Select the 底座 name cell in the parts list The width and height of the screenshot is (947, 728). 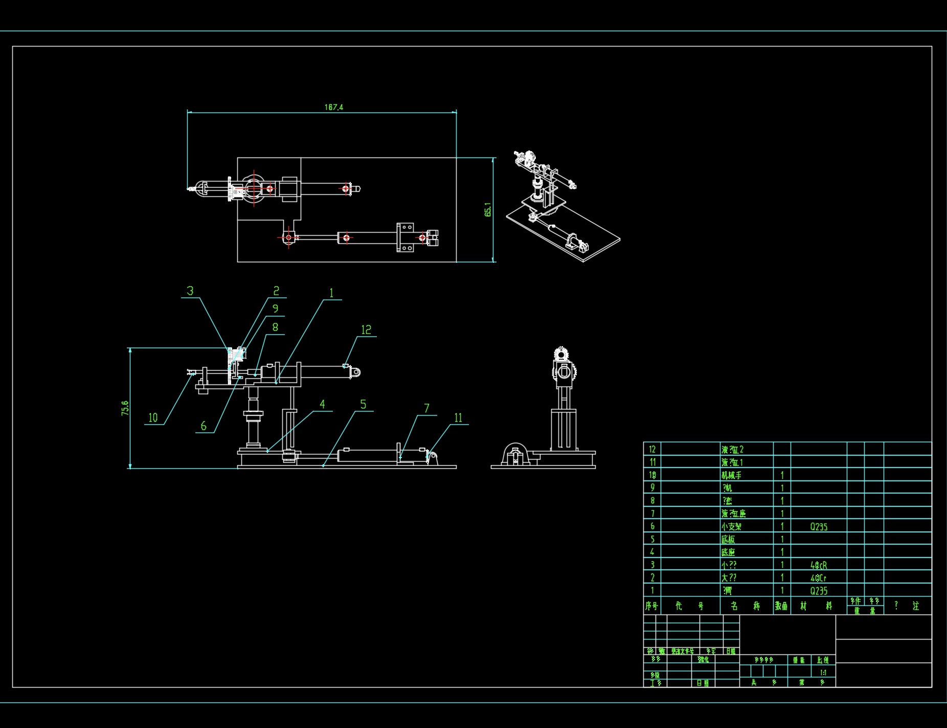point(747,552)
